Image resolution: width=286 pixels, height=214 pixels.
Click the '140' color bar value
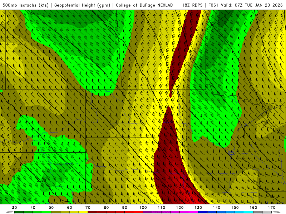pos(217,208)
